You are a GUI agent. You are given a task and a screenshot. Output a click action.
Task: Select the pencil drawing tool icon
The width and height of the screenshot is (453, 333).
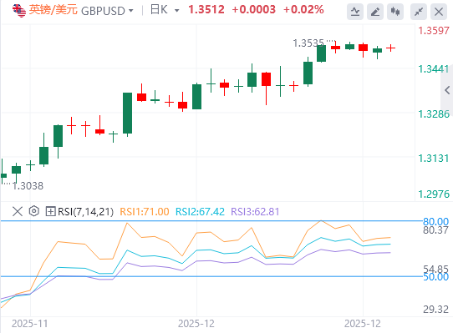click(x=375, y=12)
